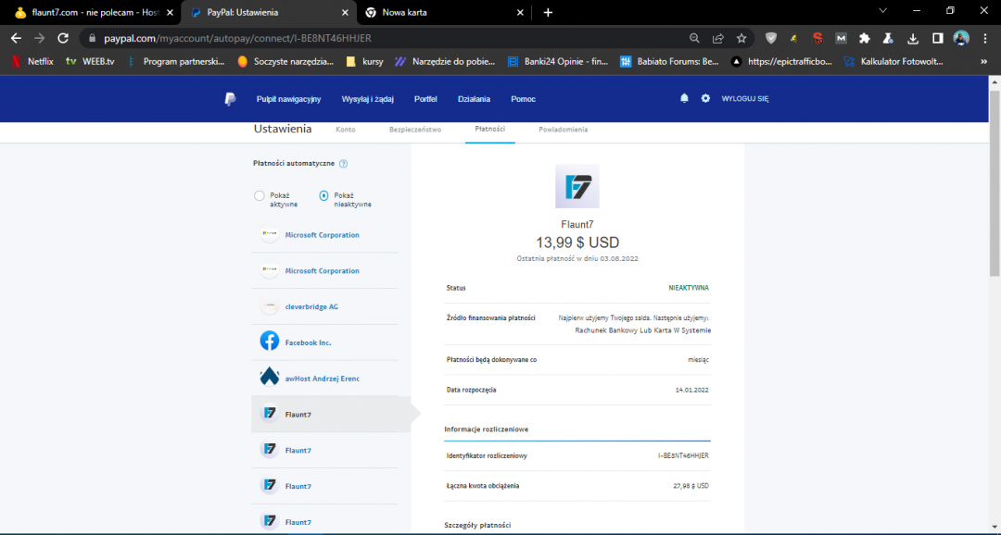Image resolution: width=1001 pixels, height=535 pixels.
Task: Reload the page with the refresh icon
Action: pos(63,38)
